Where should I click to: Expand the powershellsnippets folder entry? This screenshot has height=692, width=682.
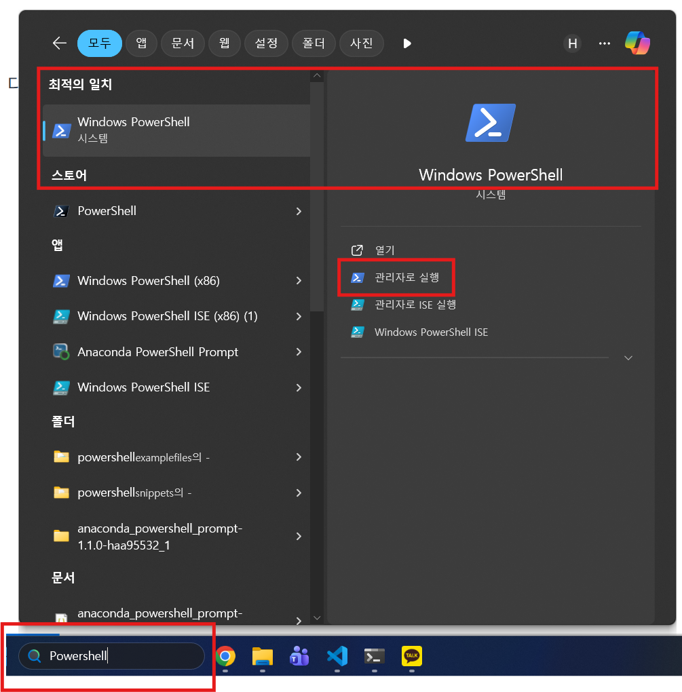[298, 492]
